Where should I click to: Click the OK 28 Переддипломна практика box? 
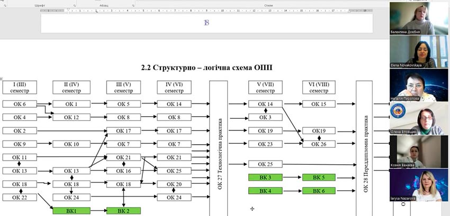pos(365,148)
